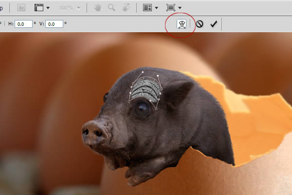Image resolution: width=292 pixels, height=195 pixels.
Task: Open the Arrange Documents icon
Action: click(147, 8)
